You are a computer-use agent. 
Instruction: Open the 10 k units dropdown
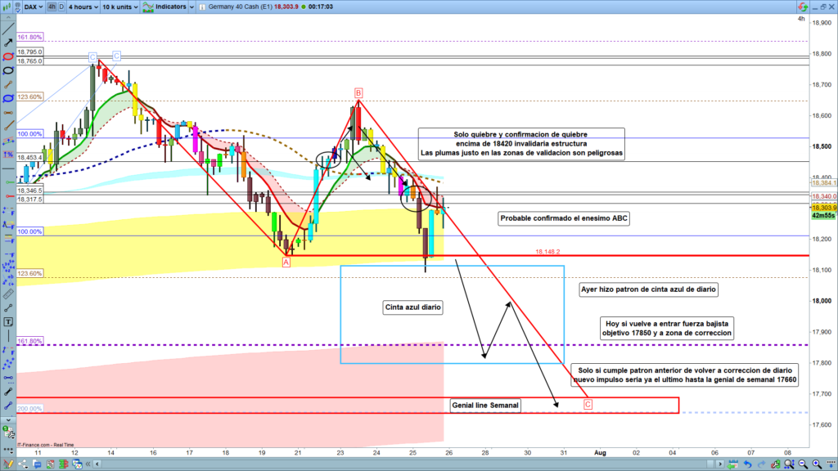pyautogui.click(x=118, y=7)
